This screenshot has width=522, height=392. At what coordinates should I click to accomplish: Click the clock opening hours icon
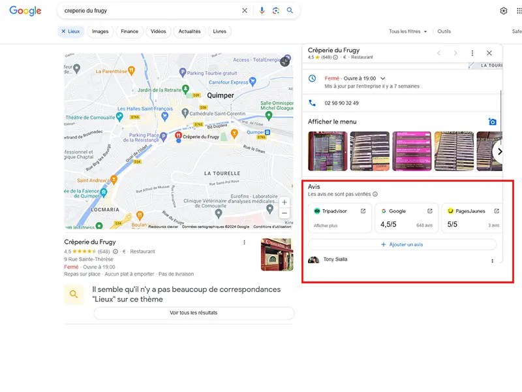point(313,78)
